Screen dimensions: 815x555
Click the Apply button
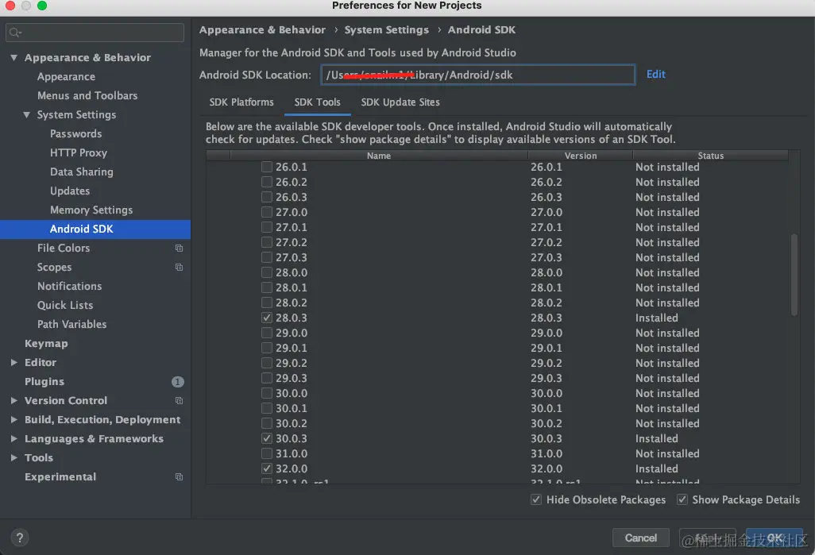click(708, 538)
